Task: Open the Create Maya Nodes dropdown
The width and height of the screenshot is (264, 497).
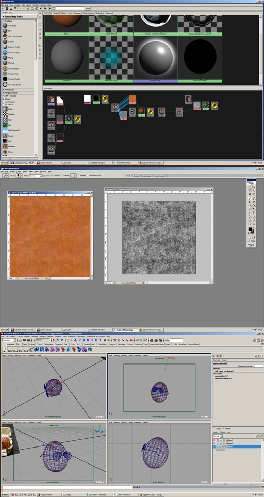Action: click(19, 16)
